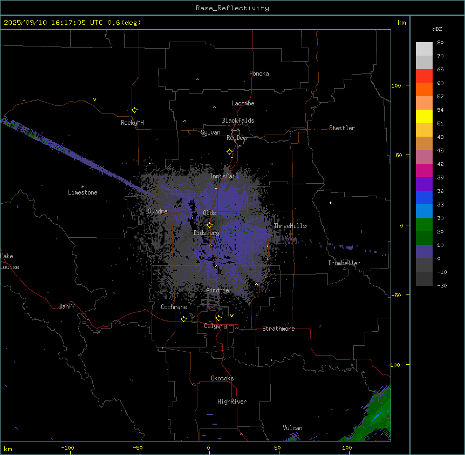
Task: Click the yellow V marker northwest of RockyMH
Action: pyautogui.click(x=94, y=99)
